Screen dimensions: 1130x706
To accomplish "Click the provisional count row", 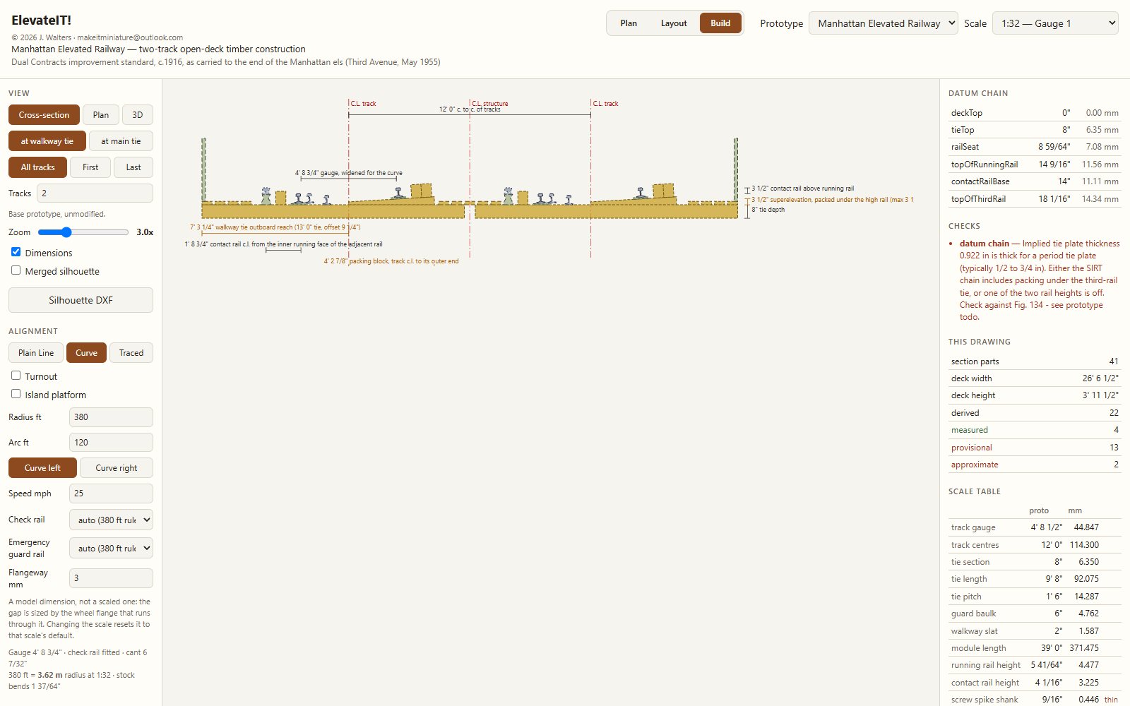I will tap(1035, 448).
